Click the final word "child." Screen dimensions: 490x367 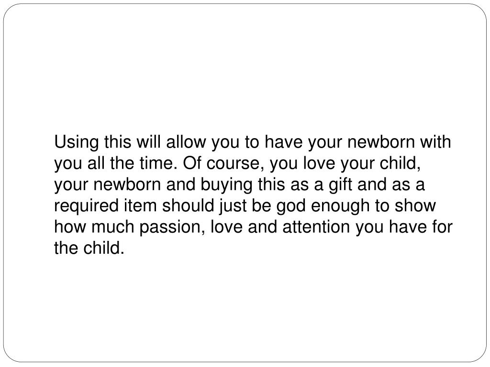point(104,248)
